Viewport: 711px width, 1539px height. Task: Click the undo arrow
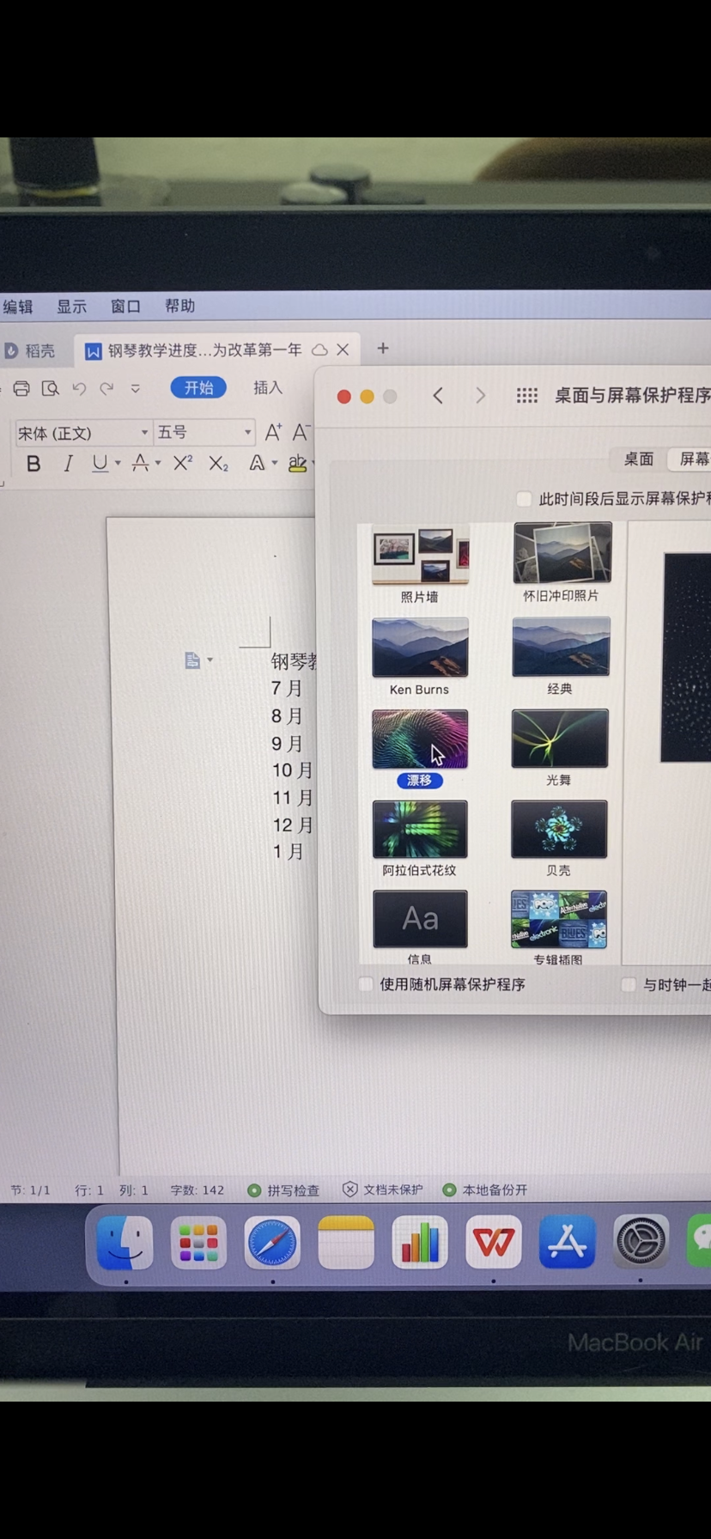coord(79,389)
